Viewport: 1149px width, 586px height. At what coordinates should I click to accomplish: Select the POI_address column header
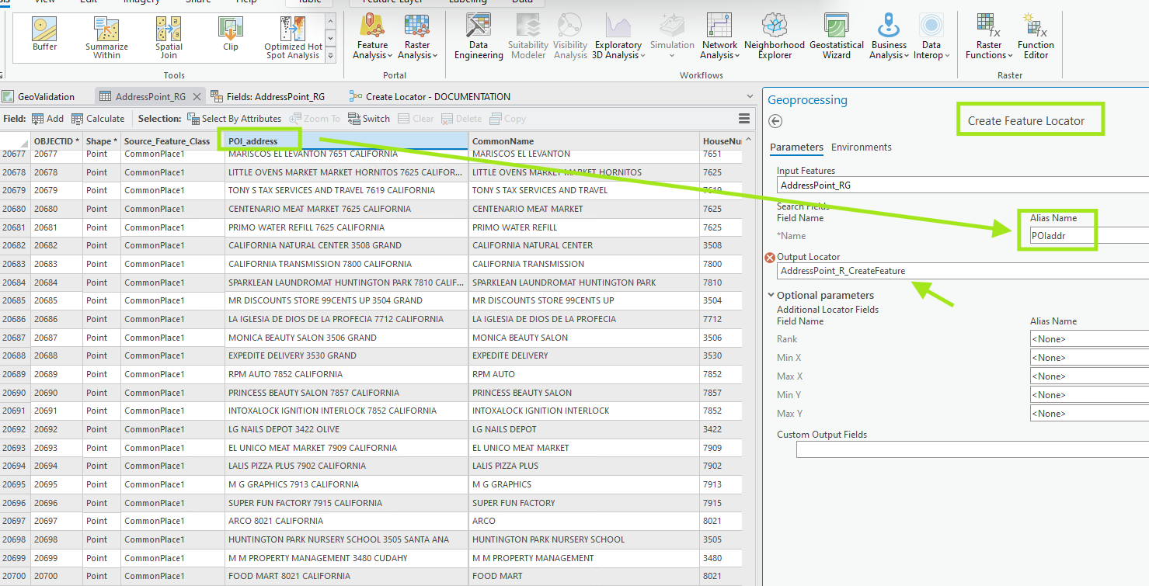[x=346, y=141]
